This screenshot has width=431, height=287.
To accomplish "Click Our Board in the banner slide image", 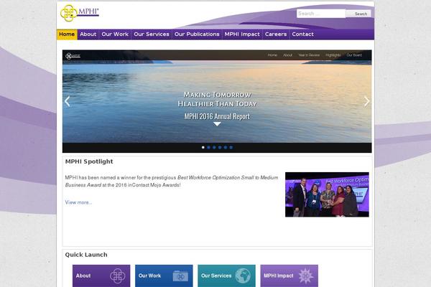I will point(354,55).
